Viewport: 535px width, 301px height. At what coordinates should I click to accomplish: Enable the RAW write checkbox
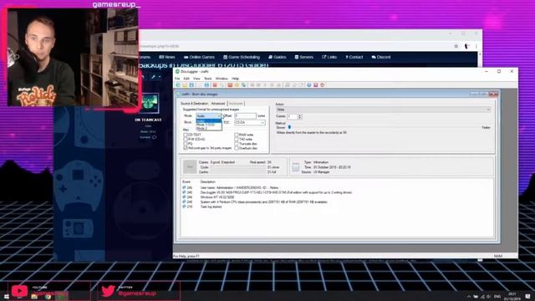(236, 135)
